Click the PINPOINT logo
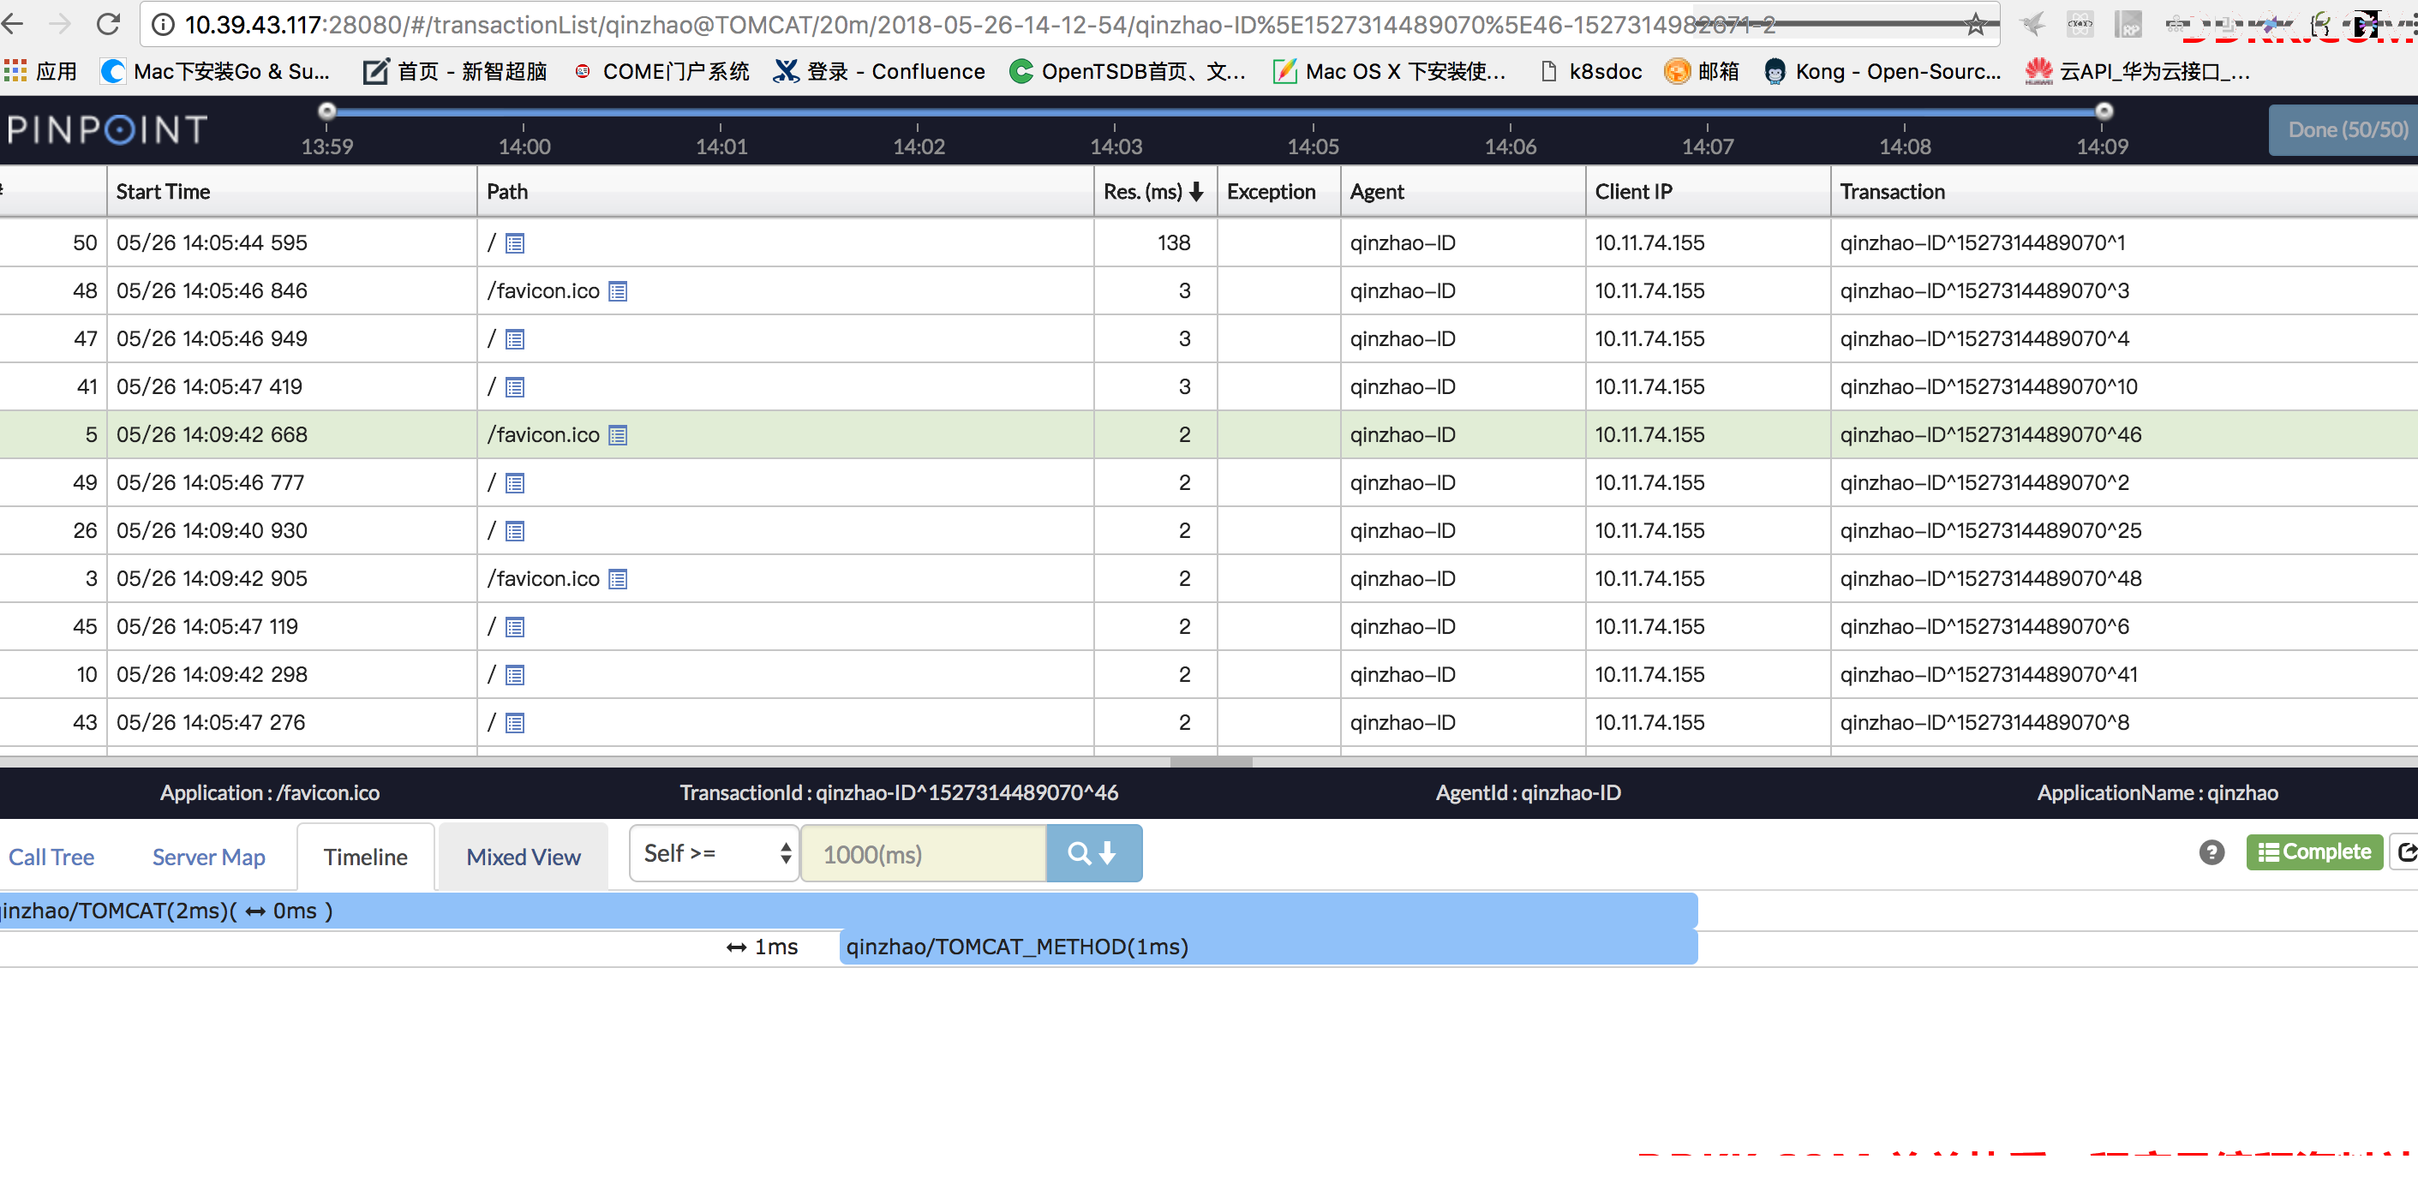The image size is (2418, 1189). pyautogui.click(x=107, y=129)
